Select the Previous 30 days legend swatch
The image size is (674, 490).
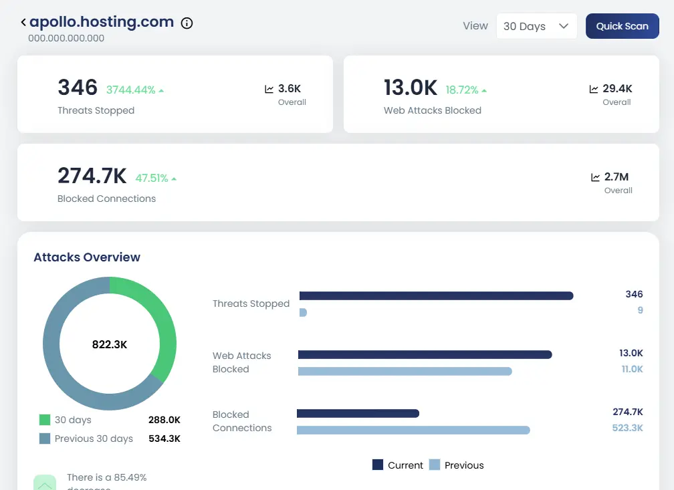(45, 439)
